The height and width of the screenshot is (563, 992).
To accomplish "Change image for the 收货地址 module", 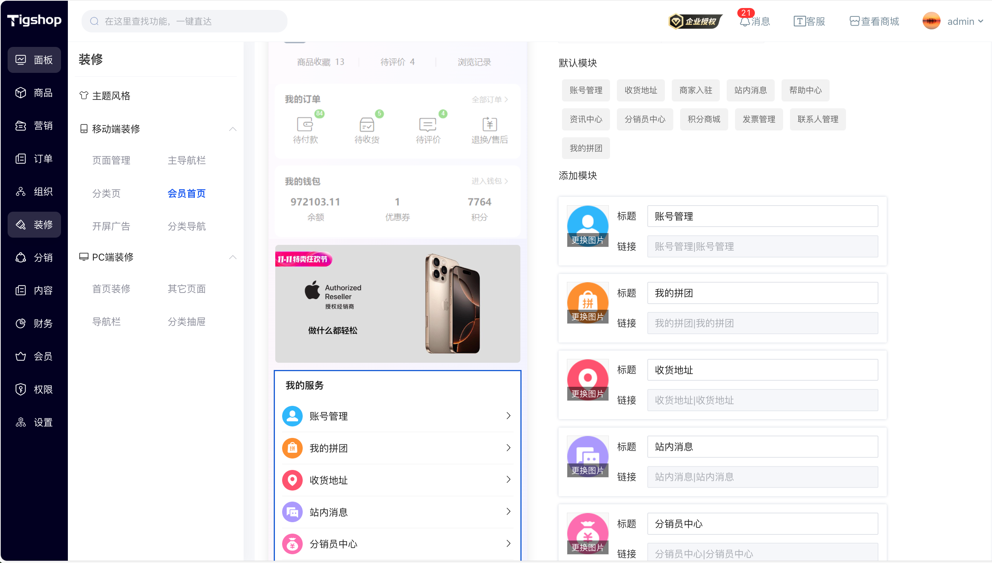I will (x=587, y=394).
